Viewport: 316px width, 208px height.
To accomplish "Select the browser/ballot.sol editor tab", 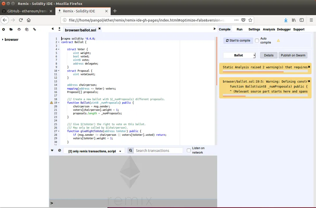I will click(80, 30).
